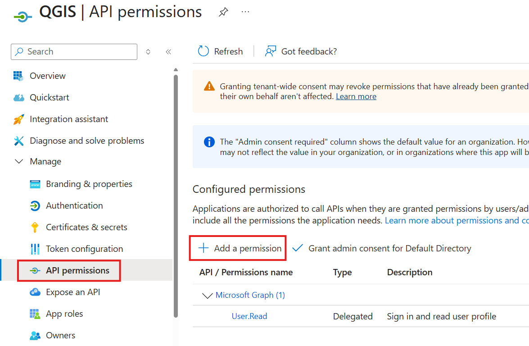Open Authentication settings

[74, 205]
